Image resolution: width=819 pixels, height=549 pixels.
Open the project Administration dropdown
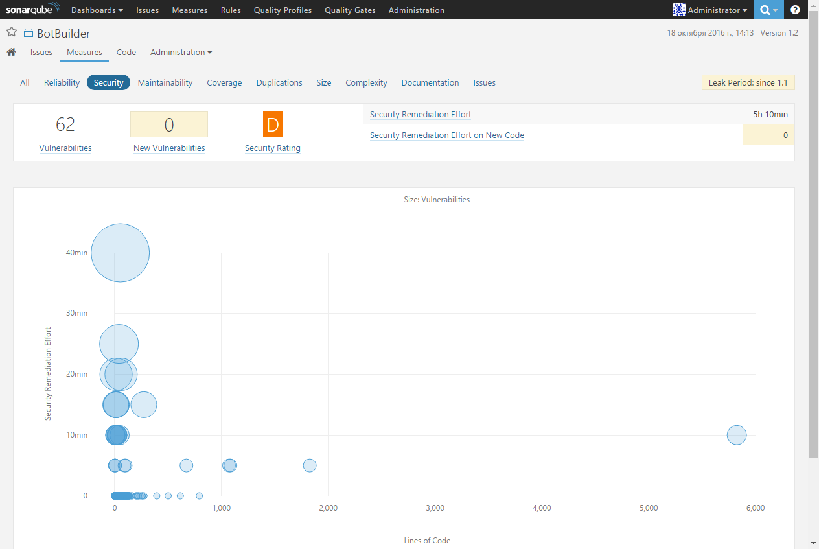pos(181,52)
